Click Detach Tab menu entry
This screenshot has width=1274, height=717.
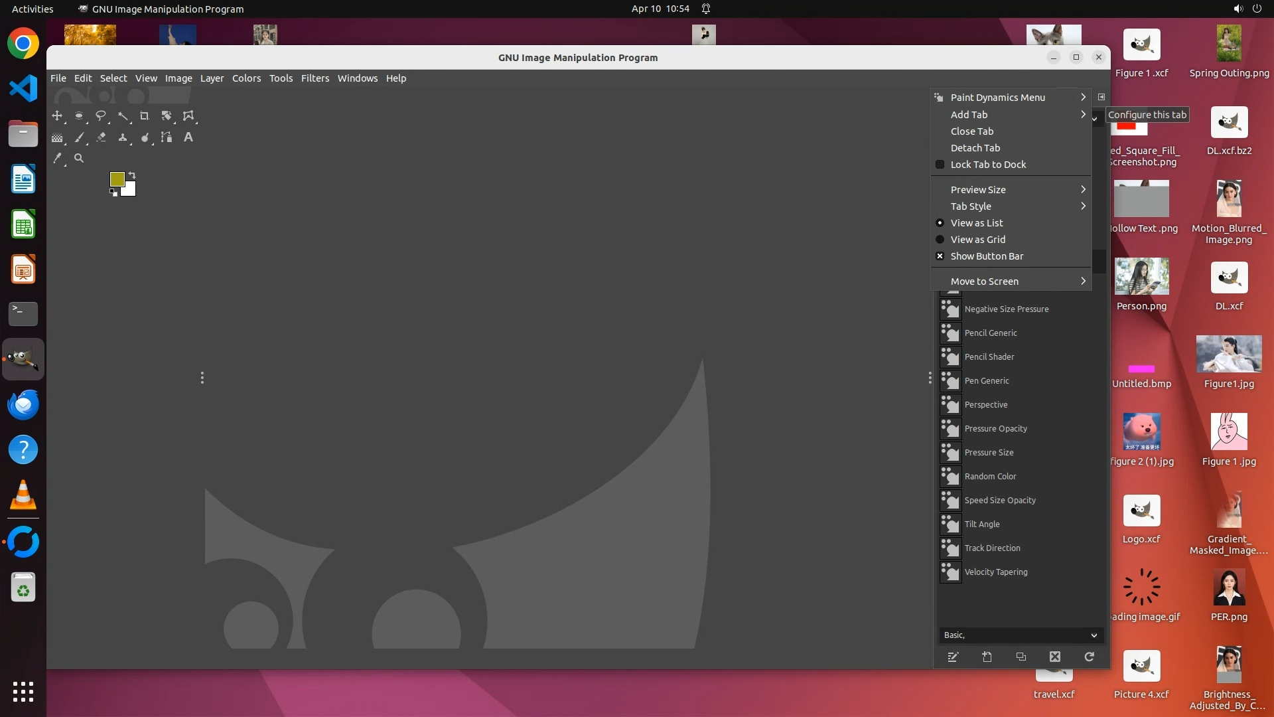975,148
